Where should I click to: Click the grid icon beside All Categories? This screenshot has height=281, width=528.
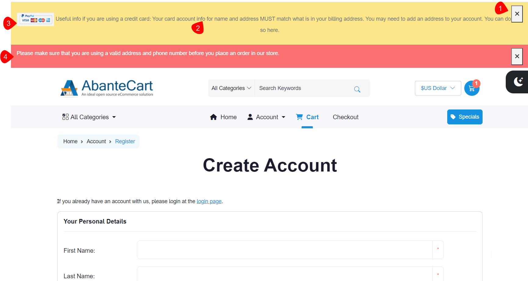pos(65,117)
